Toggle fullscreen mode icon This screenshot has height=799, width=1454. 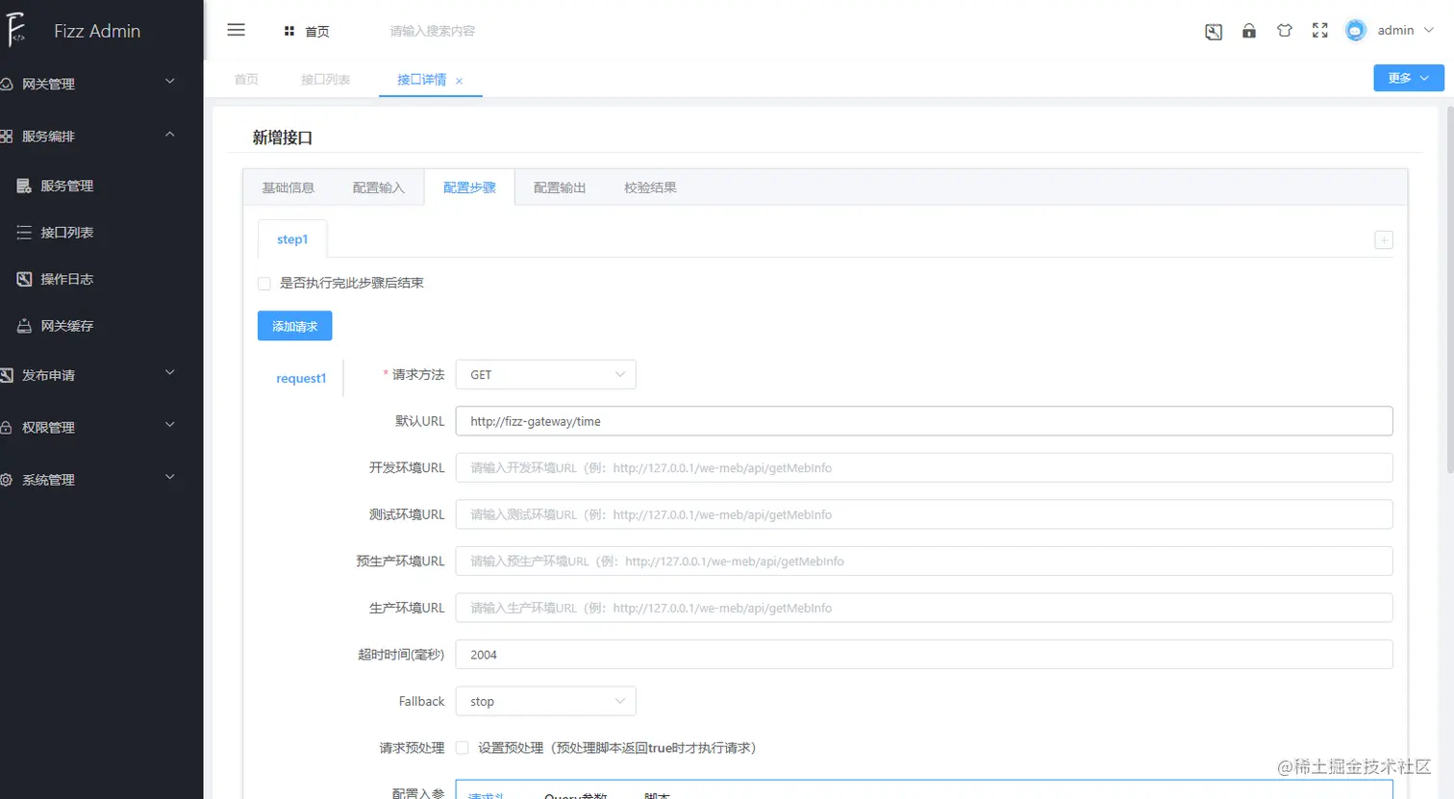(1320, 31)
